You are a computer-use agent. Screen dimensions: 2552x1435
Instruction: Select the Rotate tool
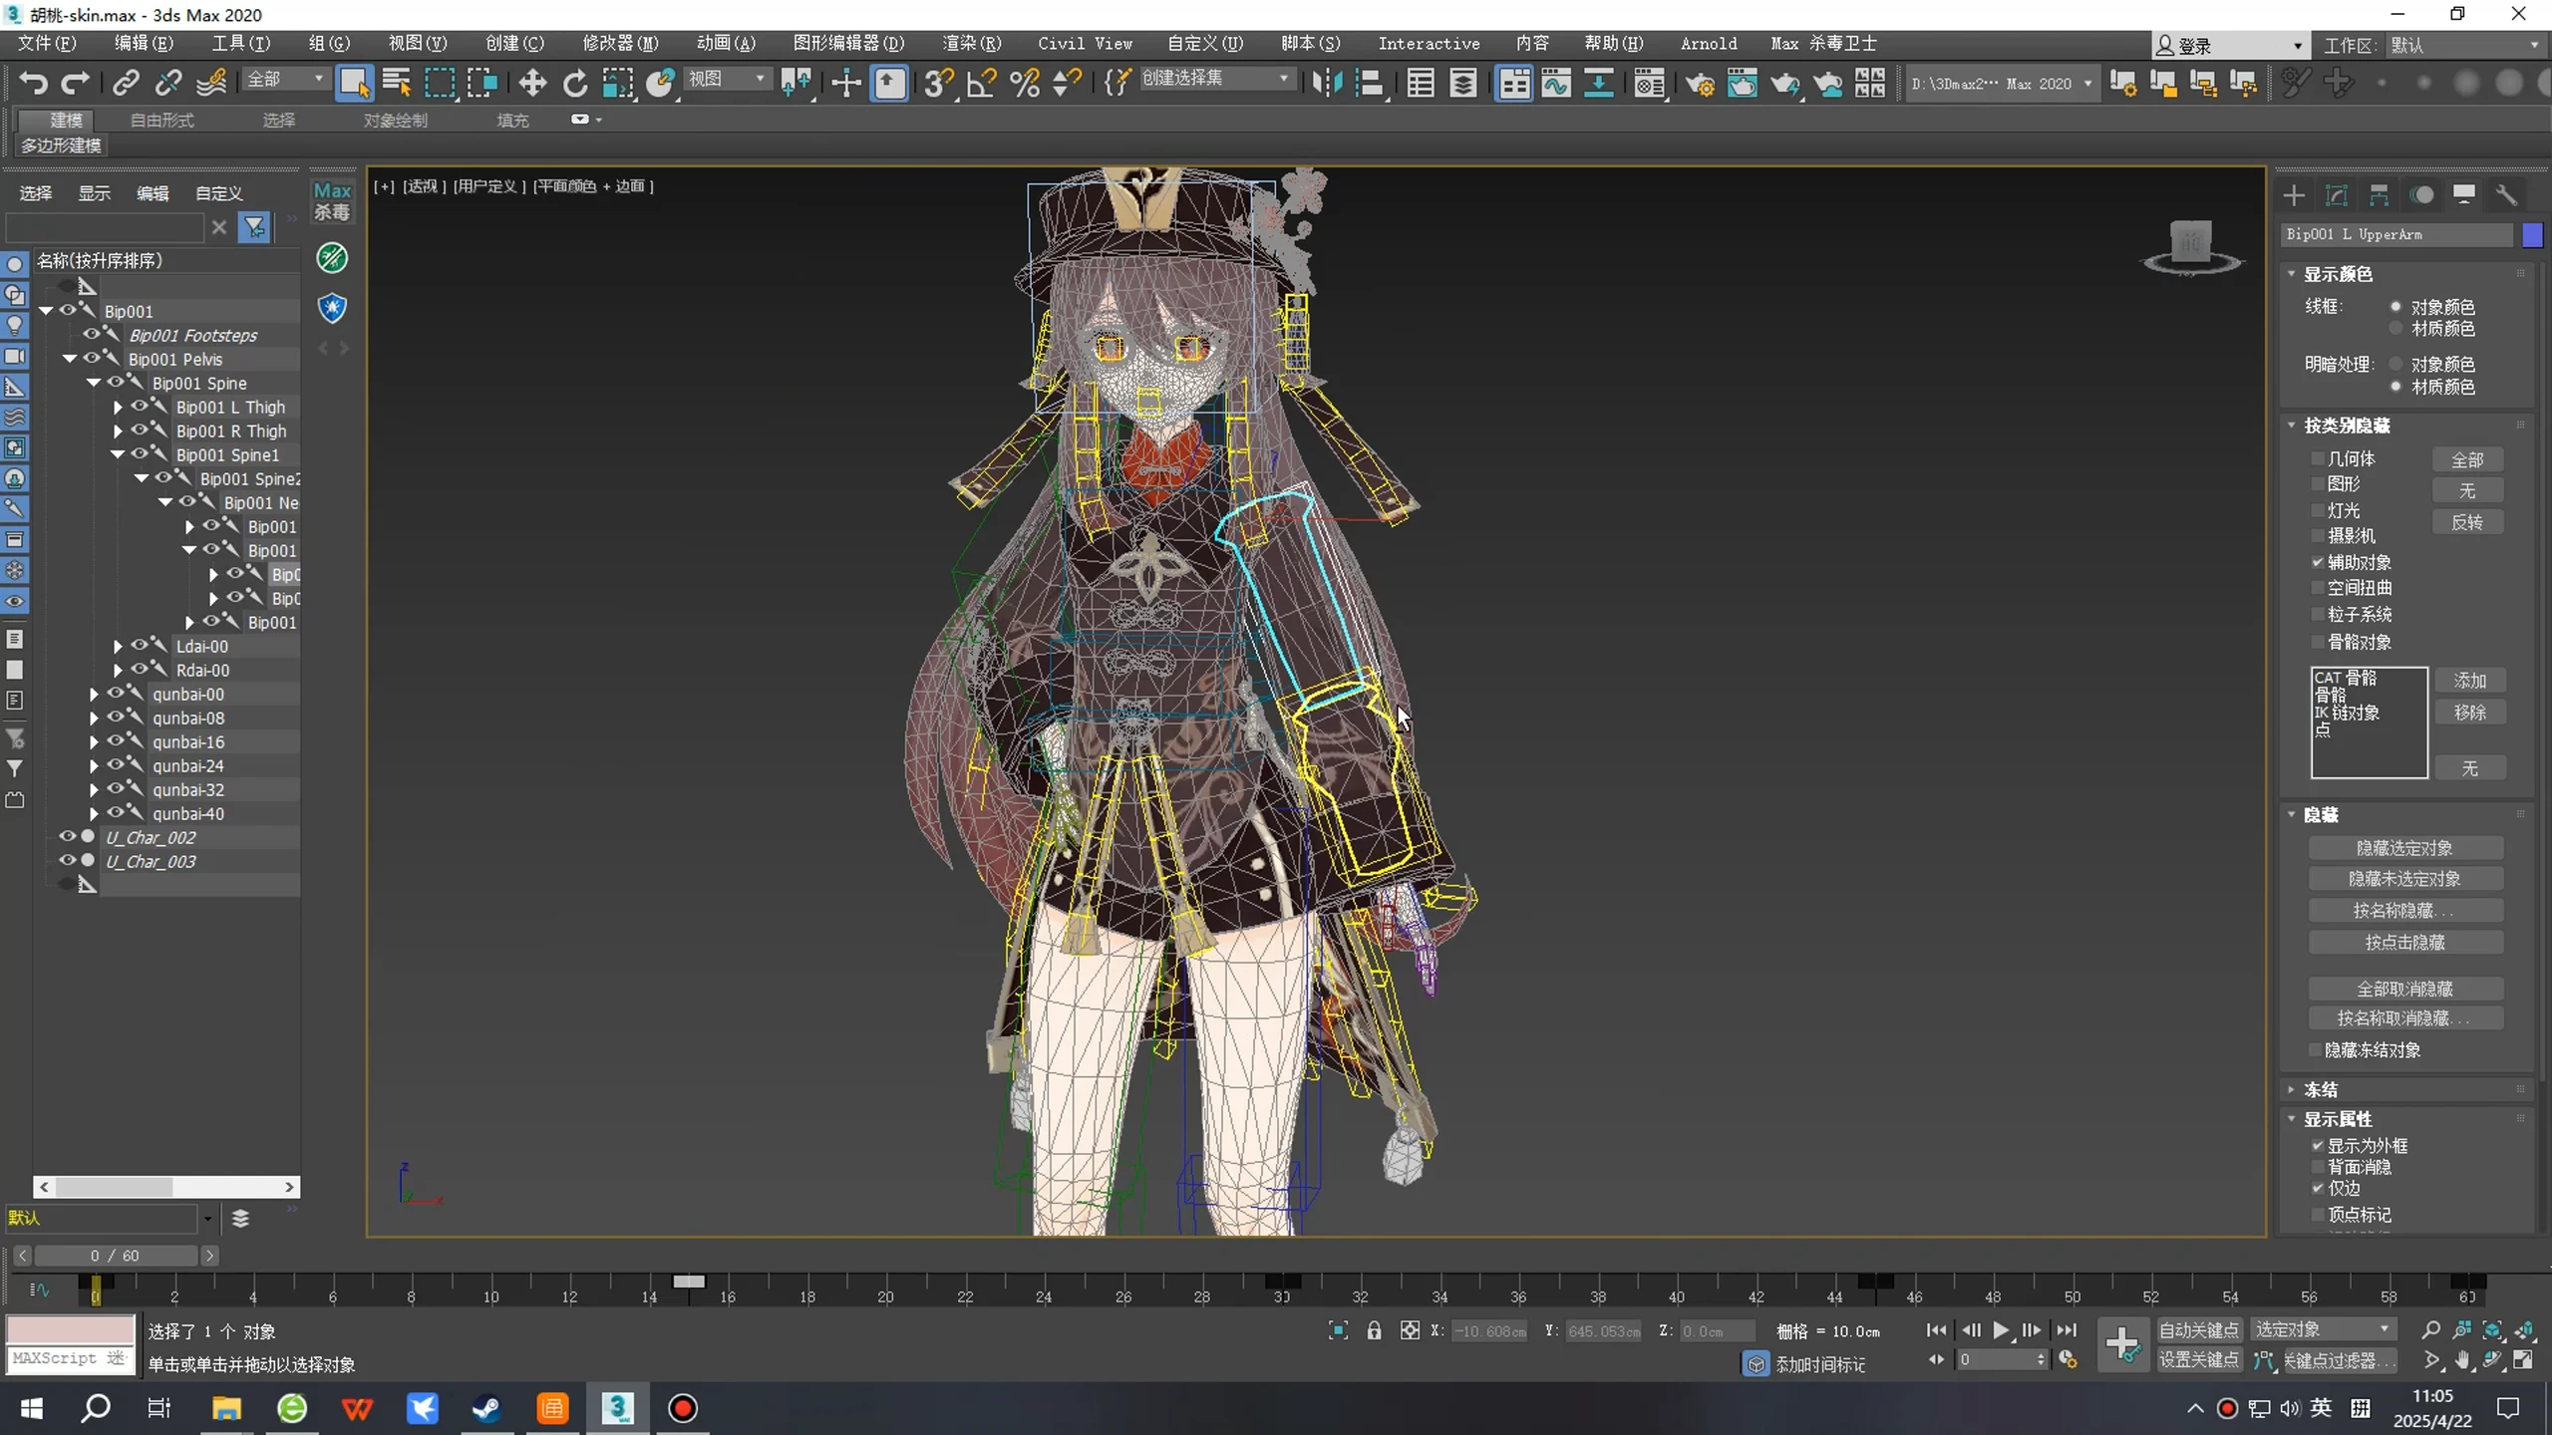pyautogui.click(x=575, y=83)
